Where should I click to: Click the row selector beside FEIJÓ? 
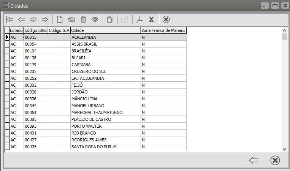7,85
